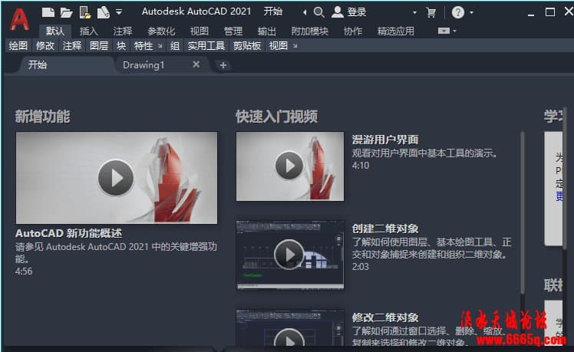Click the Open file folder icon
The height and width of the screenshot is (352, 574).
pos(66,13)
